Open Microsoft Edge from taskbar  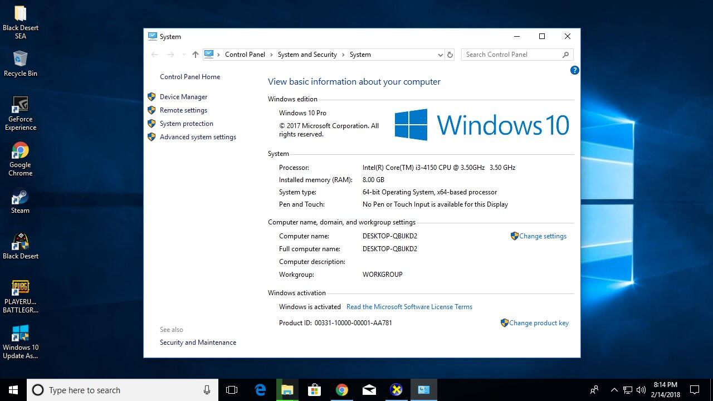260,390
